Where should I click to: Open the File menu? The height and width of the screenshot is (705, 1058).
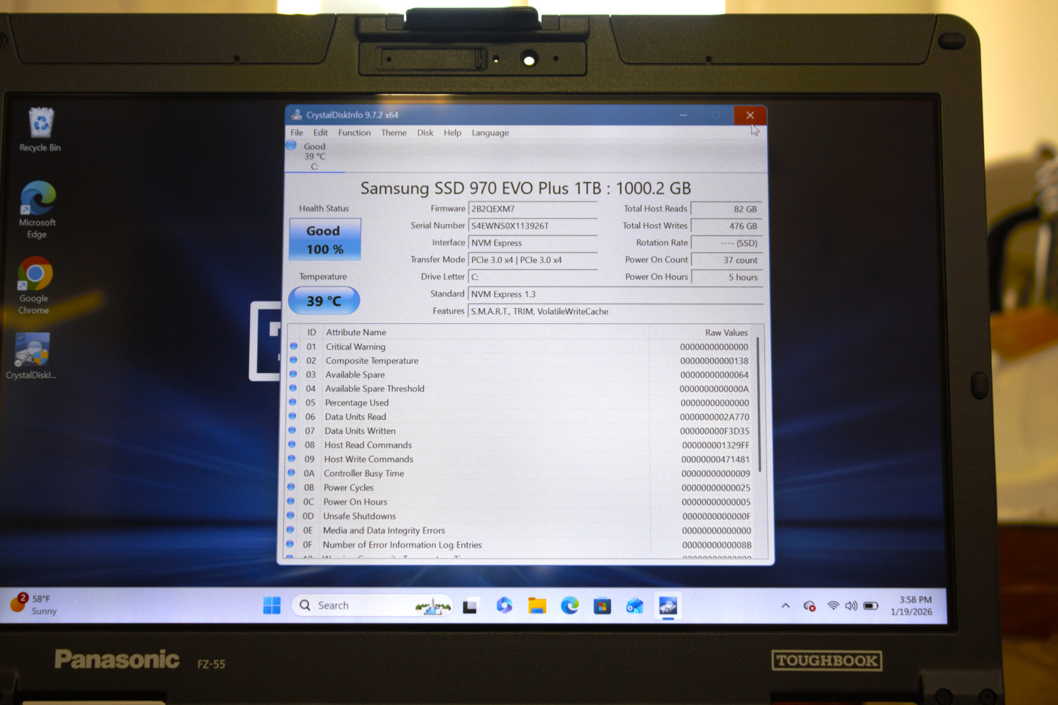[297, 133]
